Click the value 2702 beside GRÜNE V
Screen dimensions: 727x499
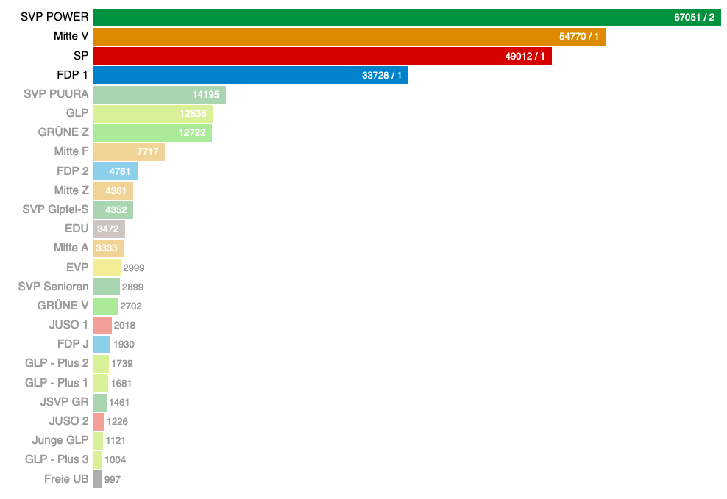click(x=131, y=306)
